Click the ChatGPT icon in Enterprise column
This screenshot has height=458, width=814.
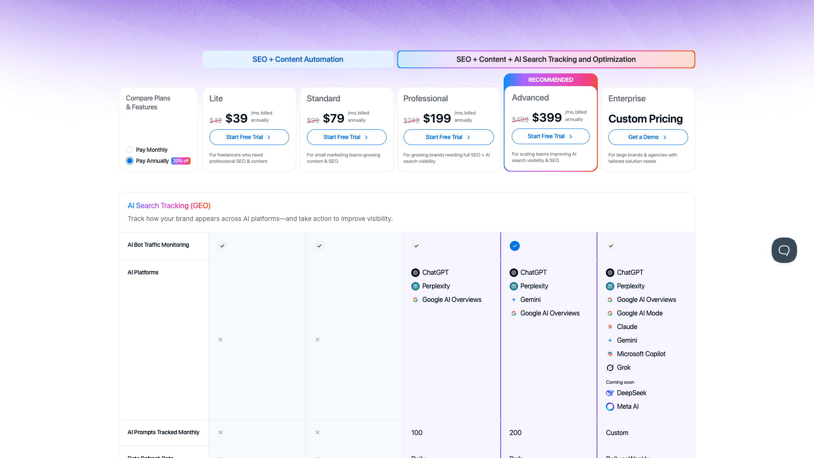pos(610,272)
